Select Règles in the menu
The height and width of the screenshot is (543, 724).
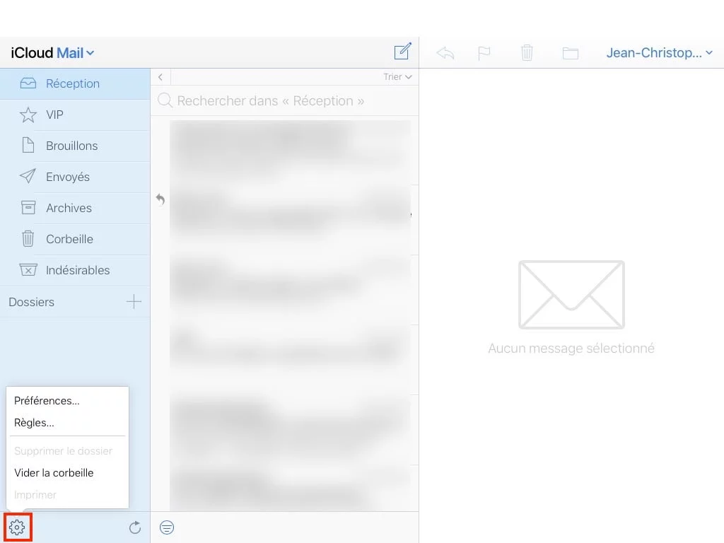click(34, 423)
